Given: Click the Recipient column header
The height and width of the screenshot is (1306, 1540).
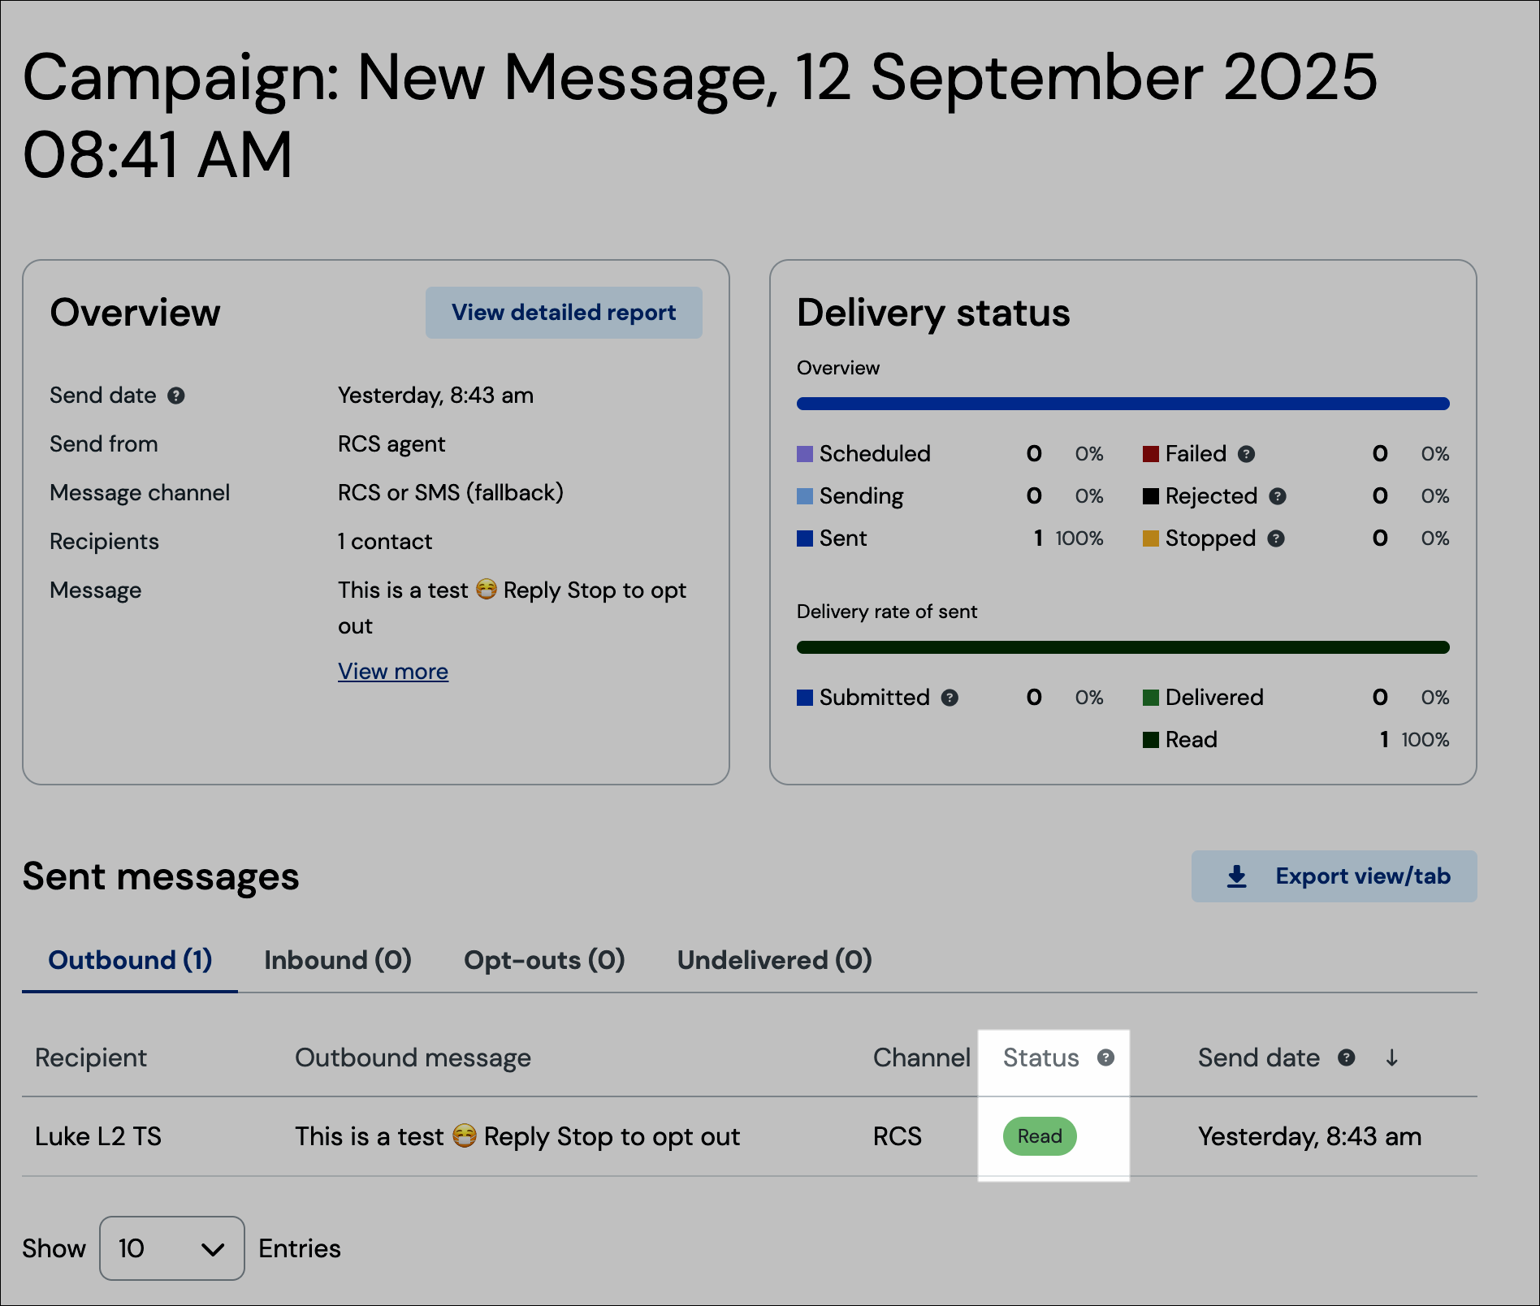Looking at the screenshot, I should [91, 1057].
